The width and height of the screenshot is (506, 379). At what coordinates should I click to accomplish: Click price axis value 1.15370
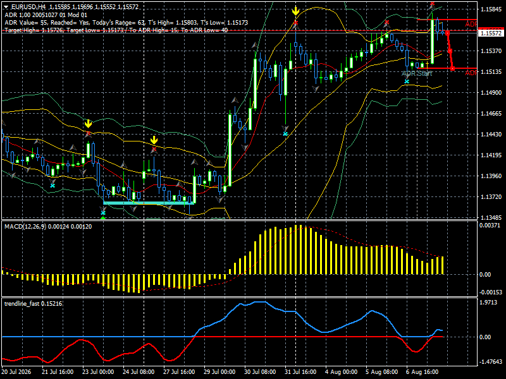tap(491, 51)
